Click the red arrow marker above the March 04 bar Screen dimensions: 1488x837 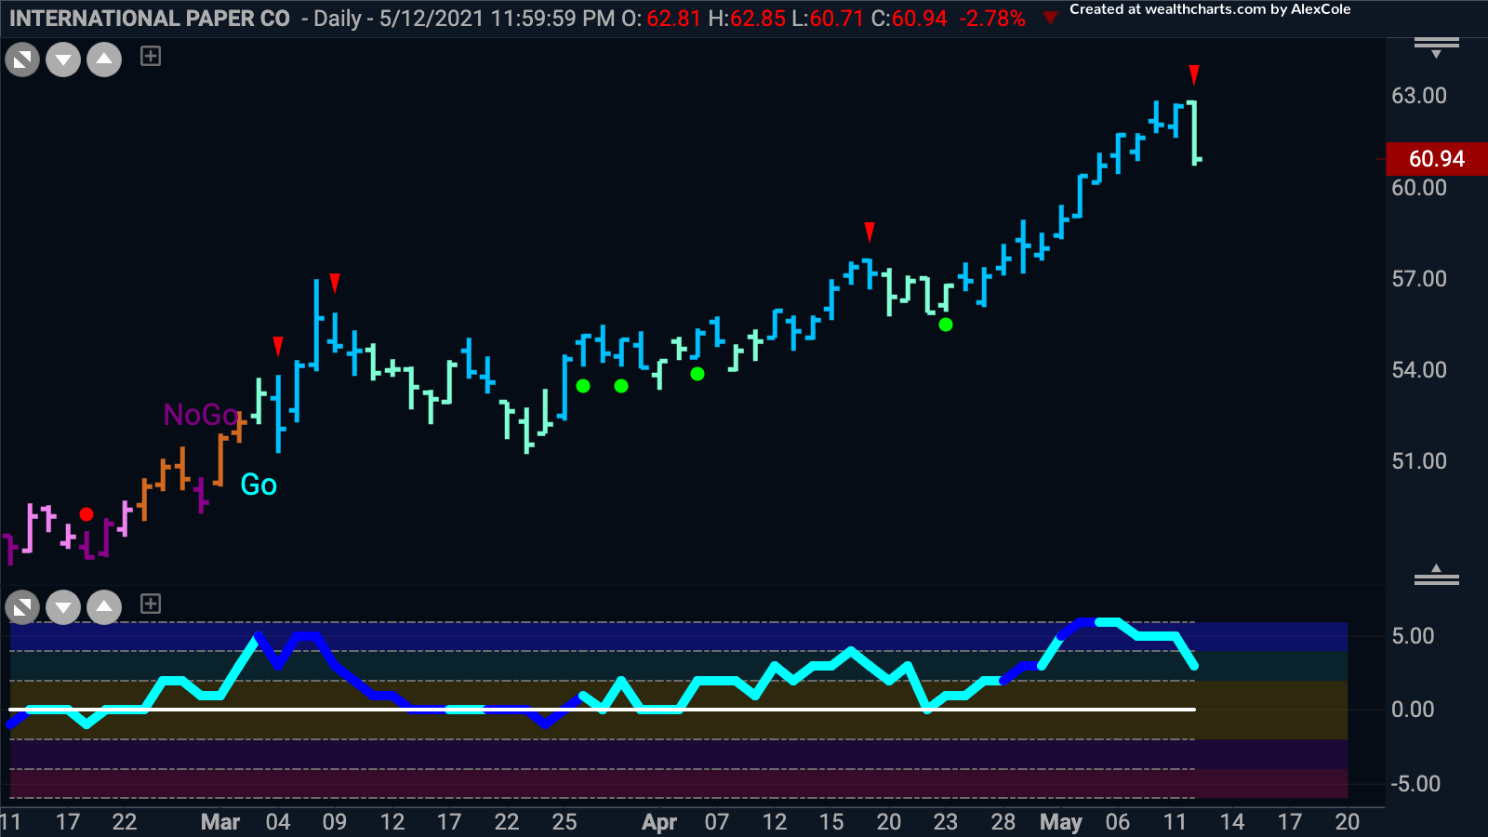pos(278,346)
